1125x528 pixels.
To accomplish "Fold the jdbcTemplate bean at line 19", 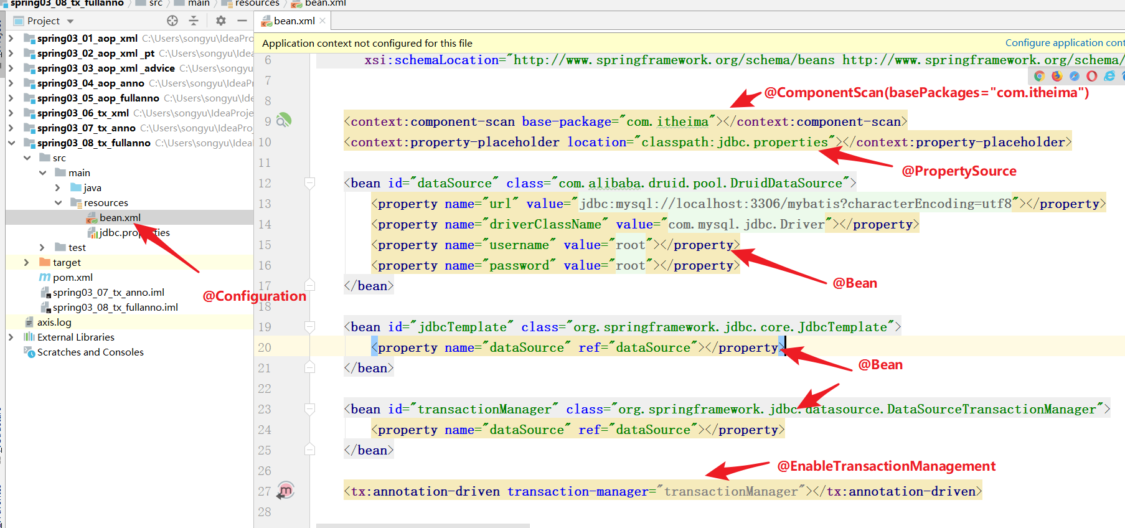I will pyautogui.click(x=309, y=327).
